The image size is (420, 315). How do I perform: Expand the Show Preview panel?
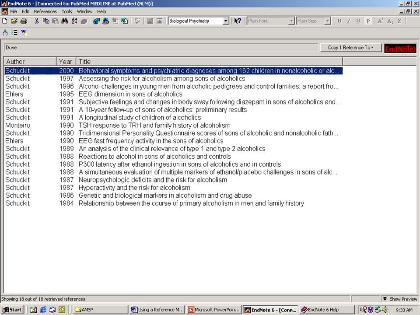[400, 299]
